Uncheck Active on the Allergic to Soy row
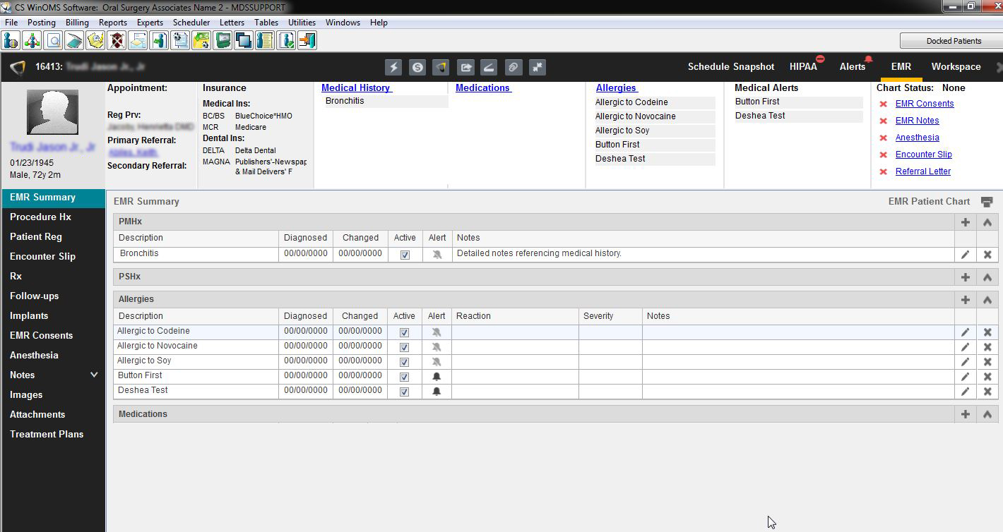The width and height of the screenshot is (1003, 532). click(404, 361)
